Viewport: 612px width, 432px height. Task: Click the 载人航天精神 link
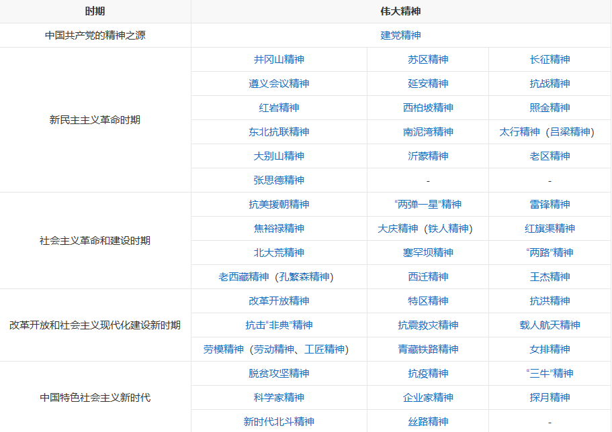pyautogui.click(x=550, y=325)
